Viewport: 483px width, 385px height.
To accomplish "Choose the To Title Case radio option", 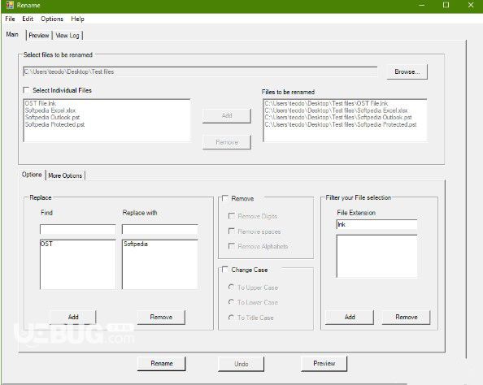I will coord(231,317).
